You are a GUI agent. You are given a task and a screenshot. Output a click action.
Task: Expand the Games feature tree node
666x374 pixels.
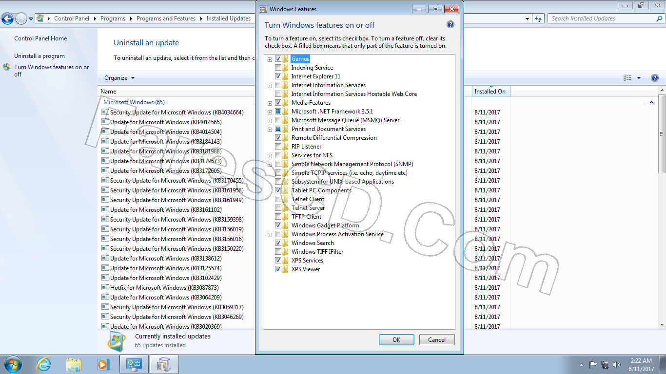[270, 59]
